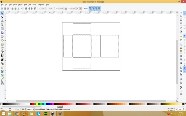Open the Filters menu

tap(34, 5)
